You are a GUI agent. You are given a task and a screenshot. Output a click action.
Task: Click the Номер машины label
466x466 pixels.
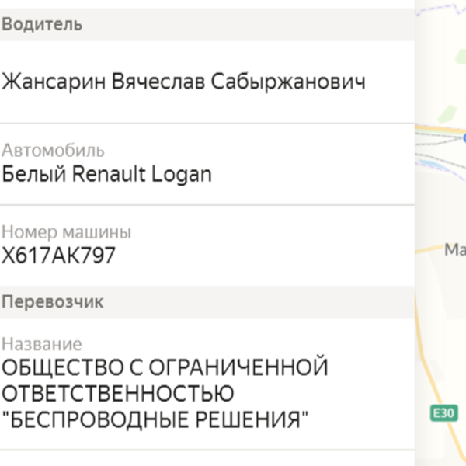coord(66,232)
